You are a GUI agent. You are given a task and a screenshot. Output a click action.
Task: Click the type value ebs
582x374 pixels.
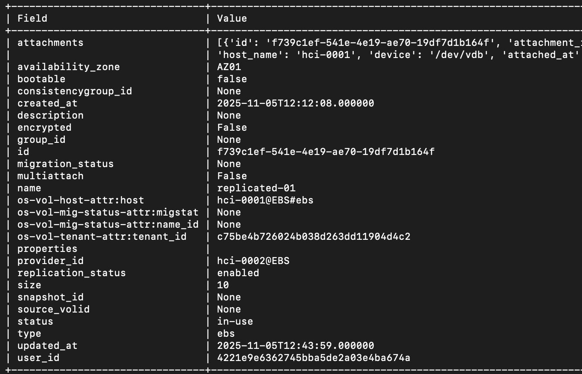pos(226,334)
